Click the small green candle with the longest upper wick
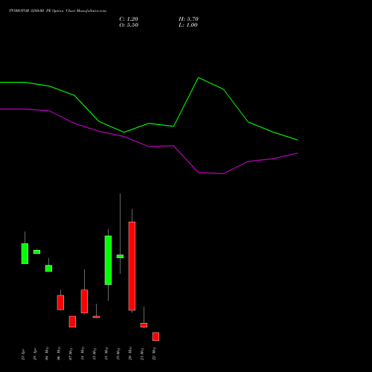The image size is (372, 372). pos(120,256)
